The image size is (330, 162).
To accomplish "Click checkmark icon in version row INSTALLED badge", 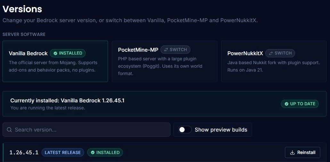I will point(93,152).
